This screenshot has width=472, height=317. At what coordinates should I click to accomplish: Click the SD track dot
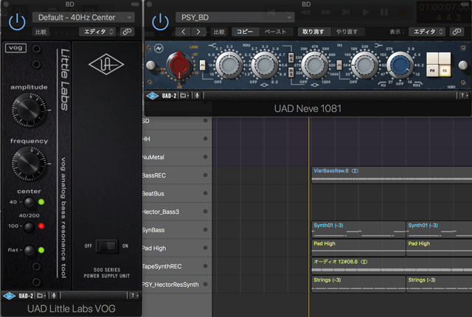pyautogui.click(x=205, y=121)
